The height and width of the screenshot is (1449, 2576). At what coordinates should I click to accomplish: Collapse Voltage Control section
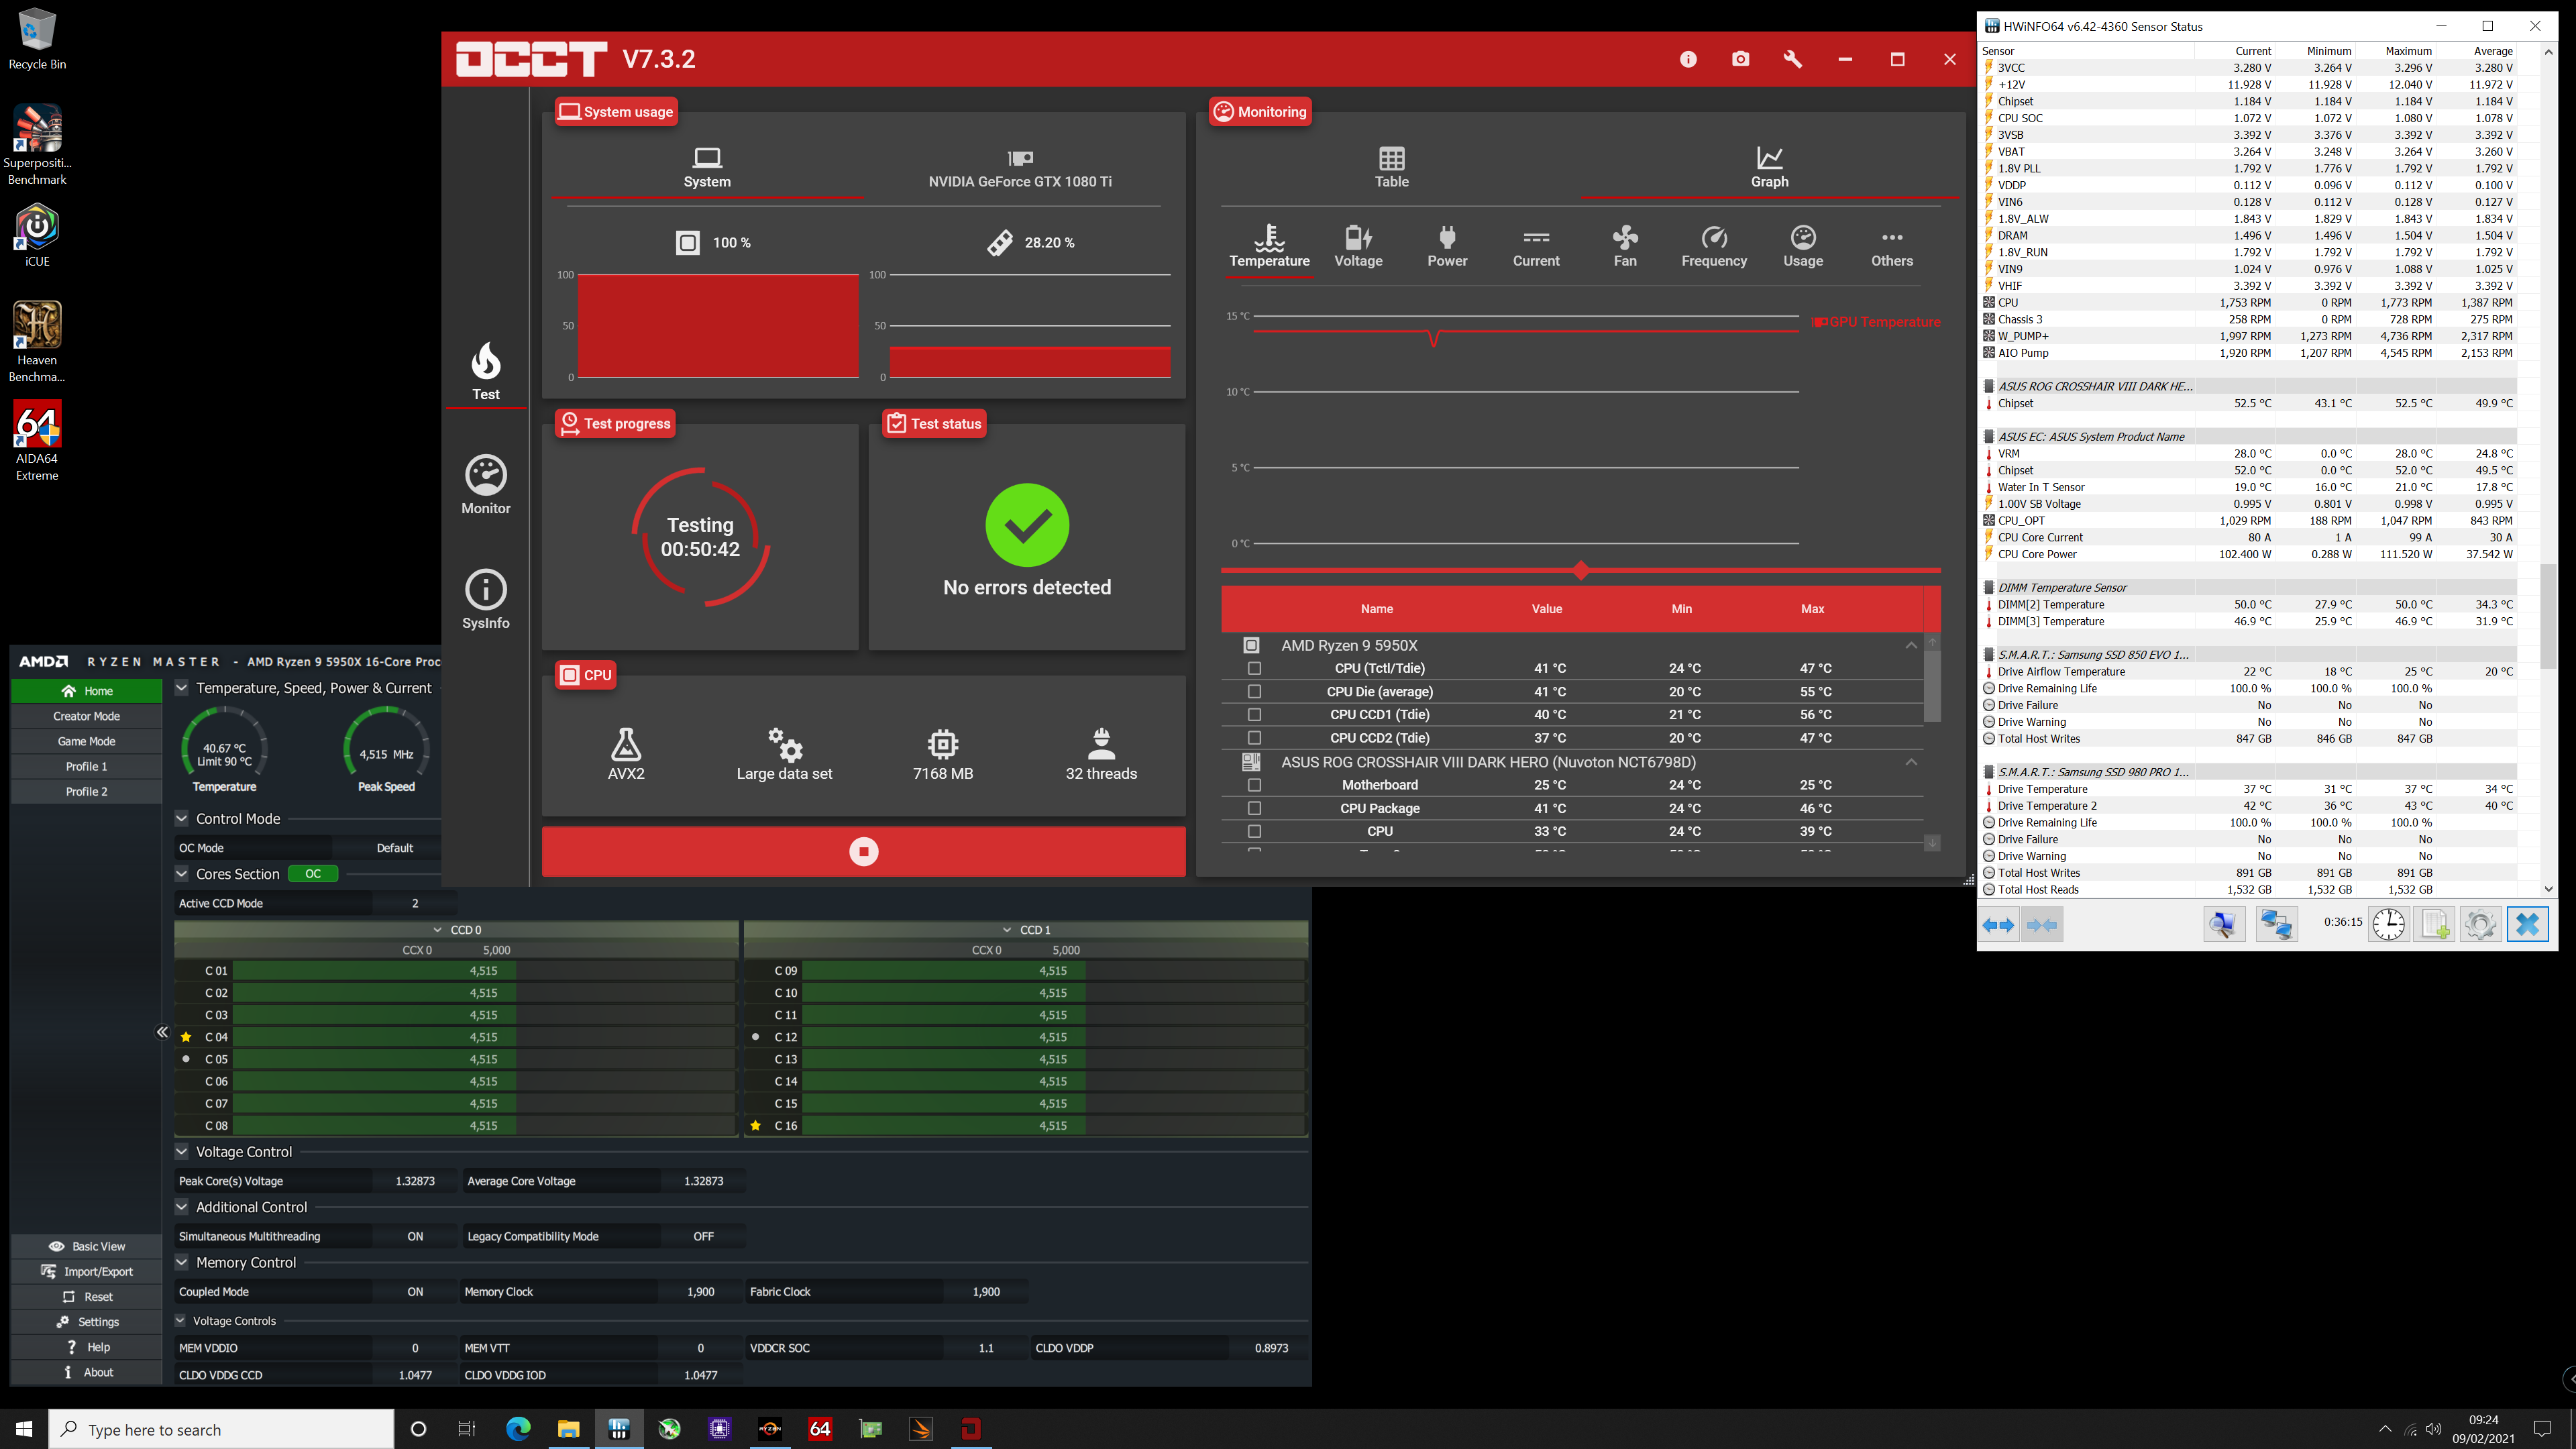(x=182, y=1151)
